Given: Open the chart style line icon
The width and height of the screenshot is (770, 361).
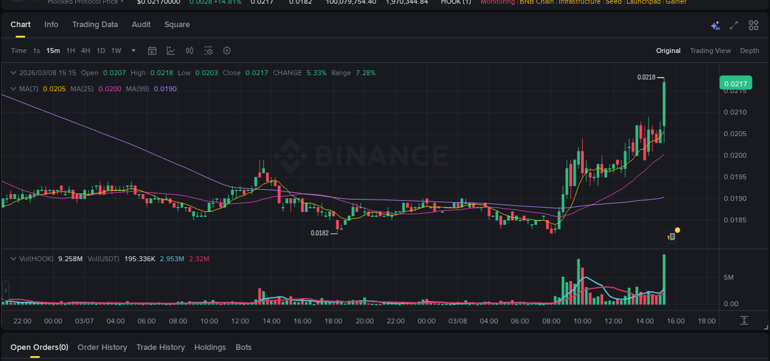Looking at the screenshot, I should click(x=171, y=51).
